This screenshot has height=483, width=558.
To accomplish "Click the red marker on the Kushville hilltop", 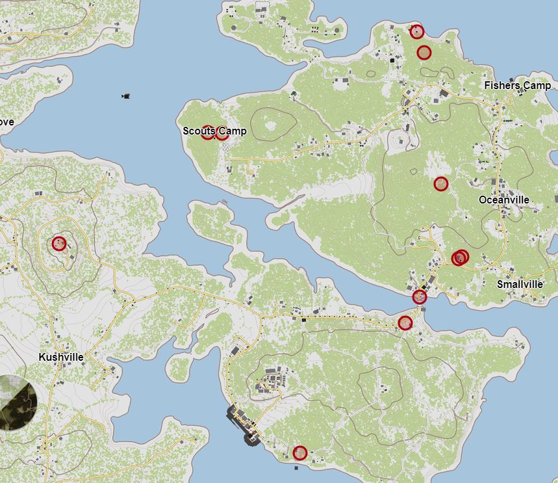I will point(59,244).
